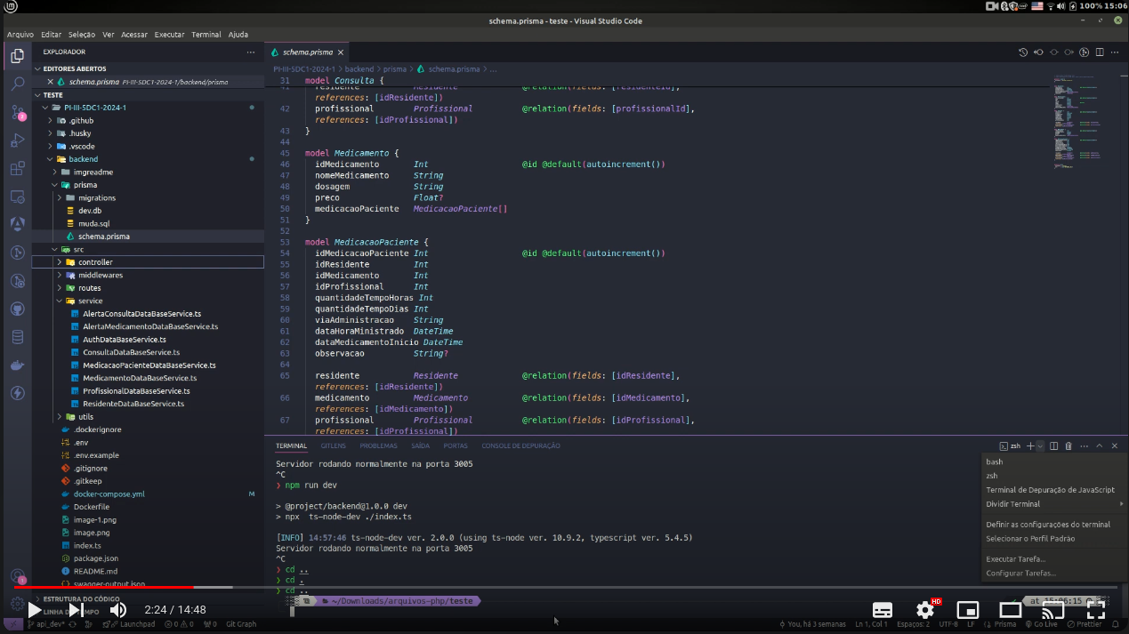The image size is (1129, 634).
Task: Skip to next YouTube video
Action: (76, 610)
